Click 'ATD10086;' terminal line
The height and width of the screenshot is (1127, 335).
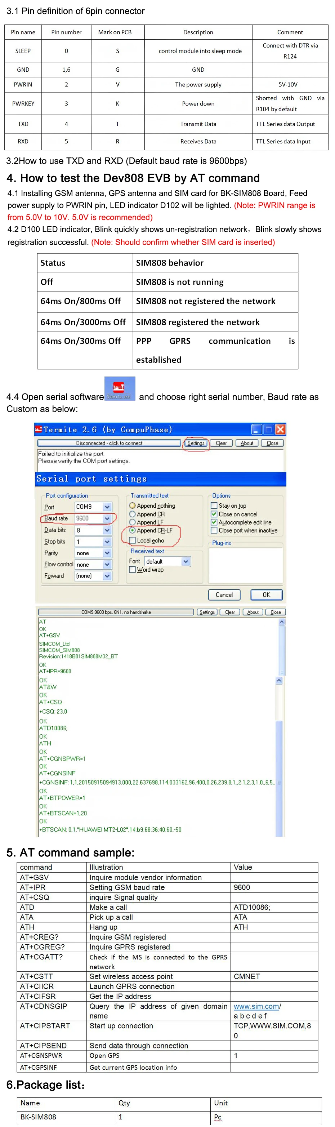(x=53, y=728)
